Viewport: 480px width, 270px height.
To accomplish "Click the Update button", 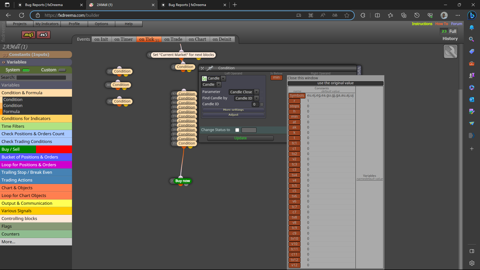I will point(240,138).
